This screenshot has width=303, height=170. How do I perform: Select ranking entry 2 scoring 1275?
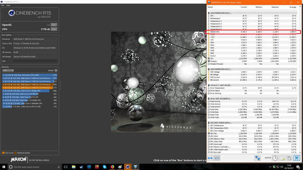(29, 78)
